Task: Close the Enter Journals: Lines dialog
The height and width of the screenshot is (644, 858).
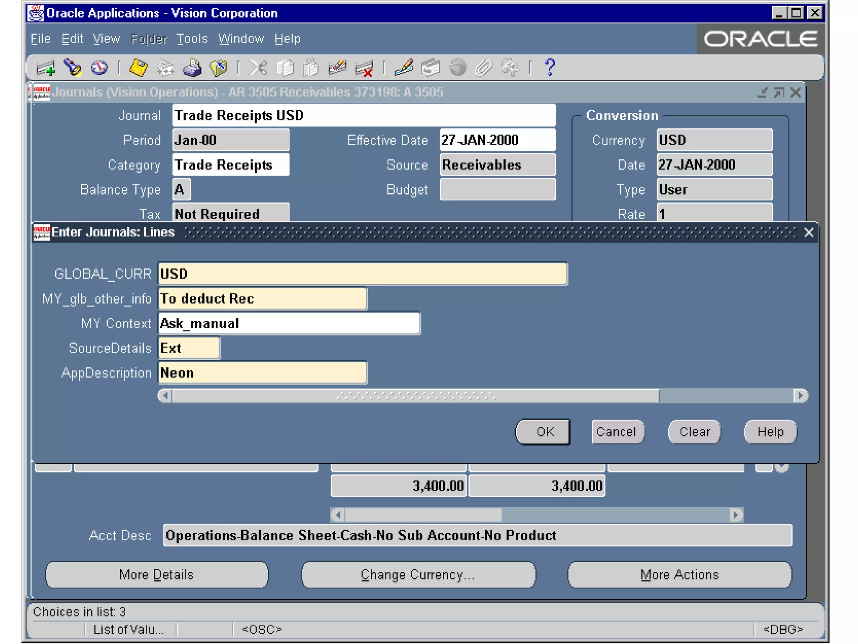Action: pos(809,232)
